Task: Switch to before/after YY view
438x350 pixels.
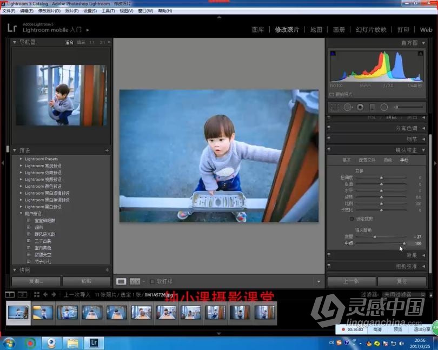Action: [x=135, y=281]
